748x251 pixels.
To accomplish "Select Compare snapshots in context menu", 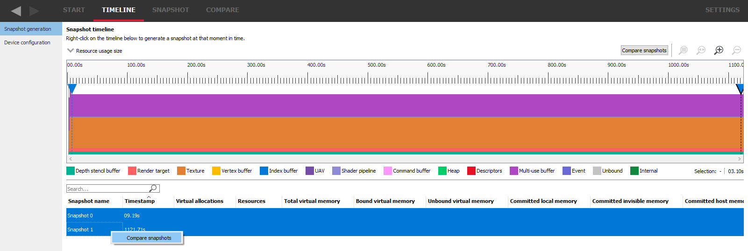I will pyautogui.click(x=149, y=238).
